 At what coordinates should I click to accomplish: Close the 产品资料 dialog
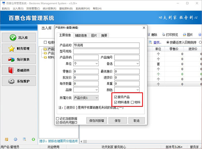[x=144, y=28]
